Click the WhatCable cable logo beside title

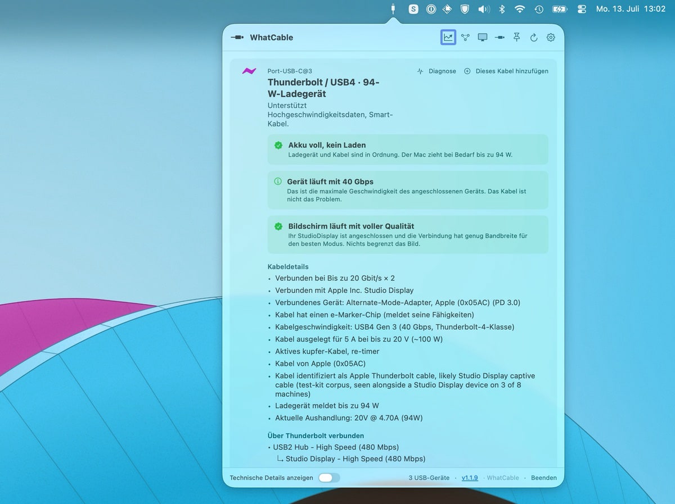coord(237,38)
